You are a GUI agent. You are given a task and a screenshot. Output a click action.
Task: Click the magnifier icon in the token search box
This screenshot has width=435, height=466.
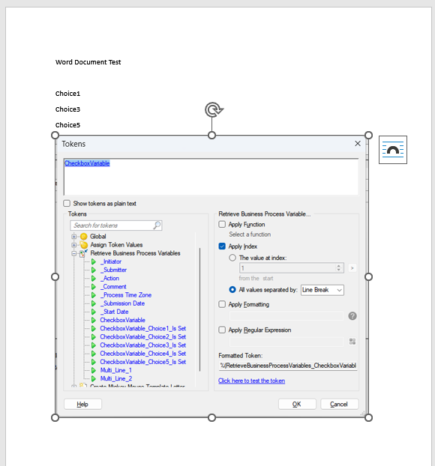coord(157,226)
